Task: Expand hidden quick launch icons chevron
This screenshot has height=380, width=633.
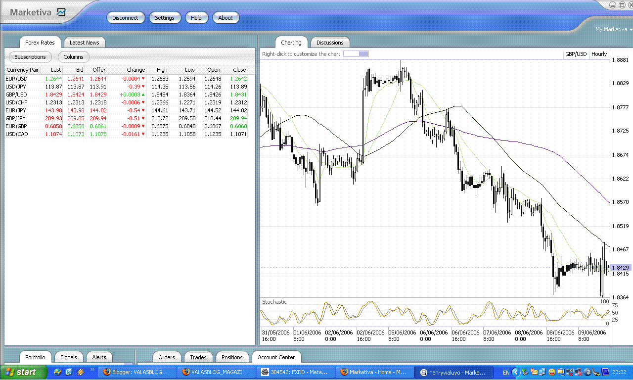Action: pos(92,370)
